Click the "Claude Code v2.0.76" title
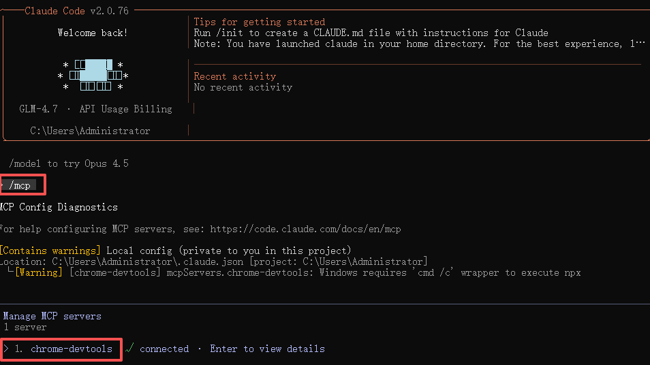Viewport: 650px width, 365px height. 76,11
